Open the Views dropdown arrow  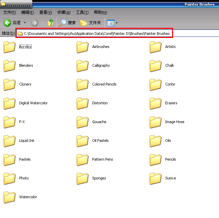[117, 23]
